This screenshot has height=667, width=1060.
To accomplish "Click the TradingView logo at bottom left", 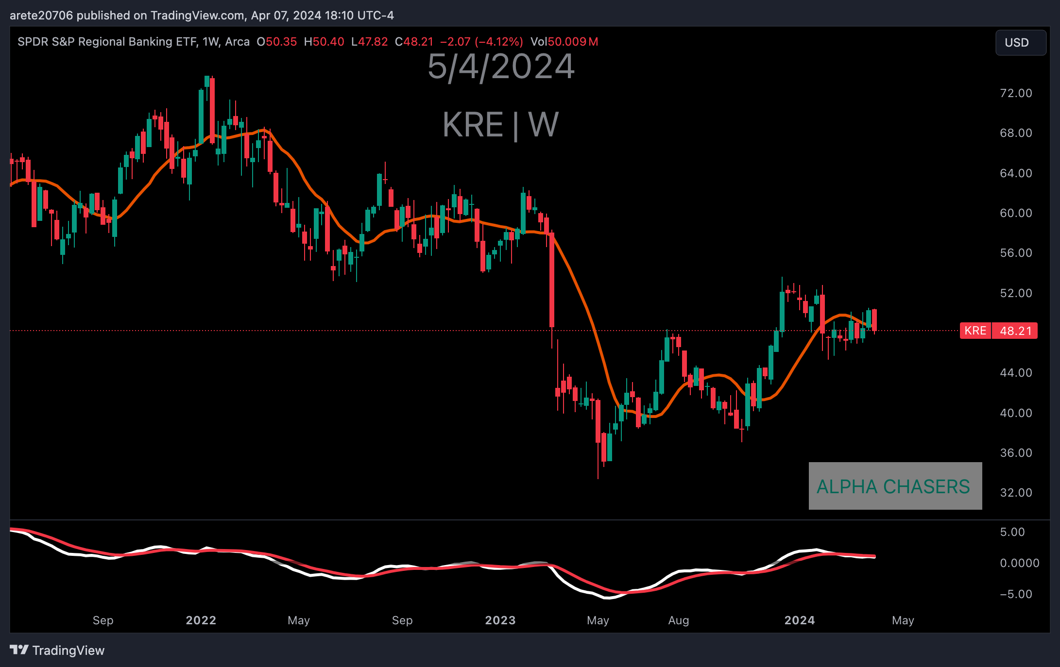I will (x=57, y=650).
